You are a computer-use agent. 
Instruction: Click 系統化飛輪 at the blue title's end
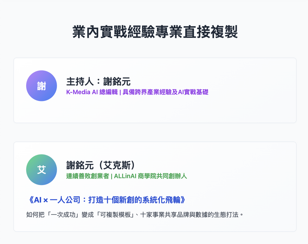coord(161,200)
